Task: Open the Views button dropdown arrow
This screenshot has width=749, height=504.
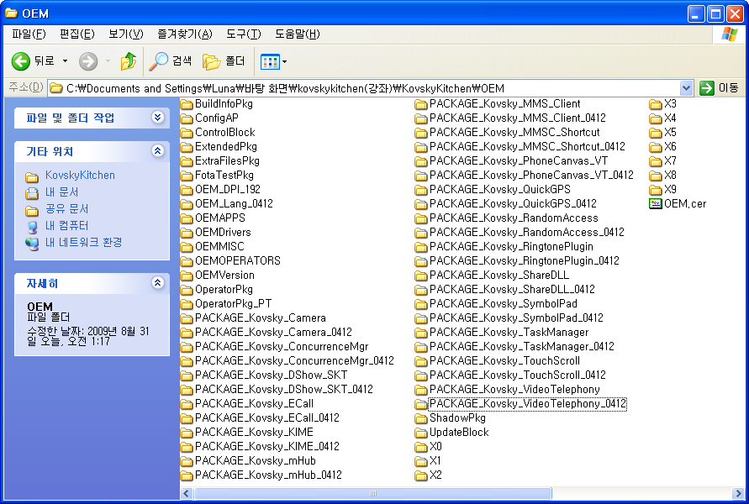Action: click(284, 60)
